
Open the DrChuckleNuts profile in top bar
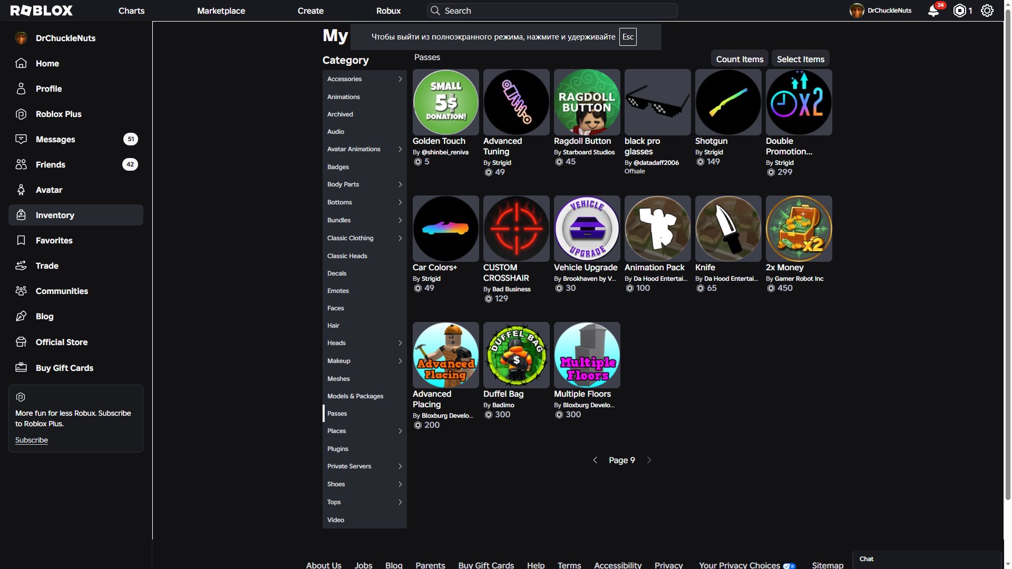click(x=880, y=11)
